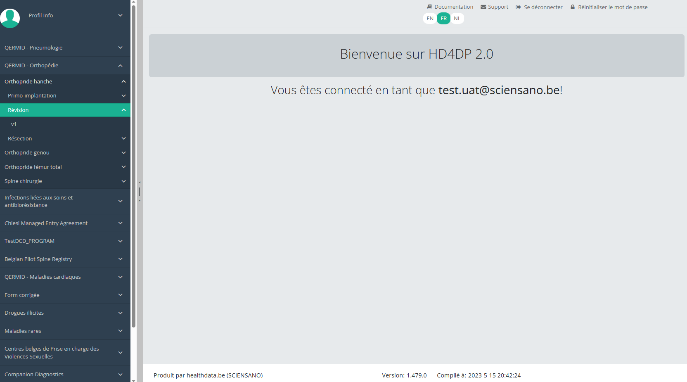This screenshot has width=687, height=382.
Task: Click the Support envelope icon
Action: tap(483, 7)
